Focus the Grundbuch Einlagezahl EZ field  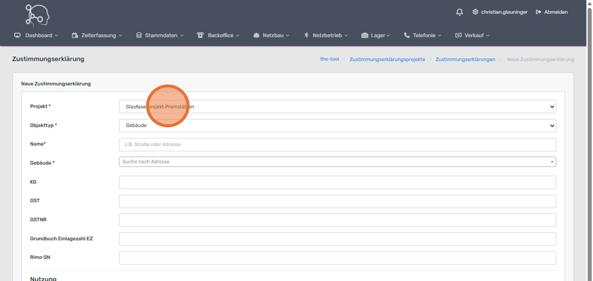tap(337, 239)
